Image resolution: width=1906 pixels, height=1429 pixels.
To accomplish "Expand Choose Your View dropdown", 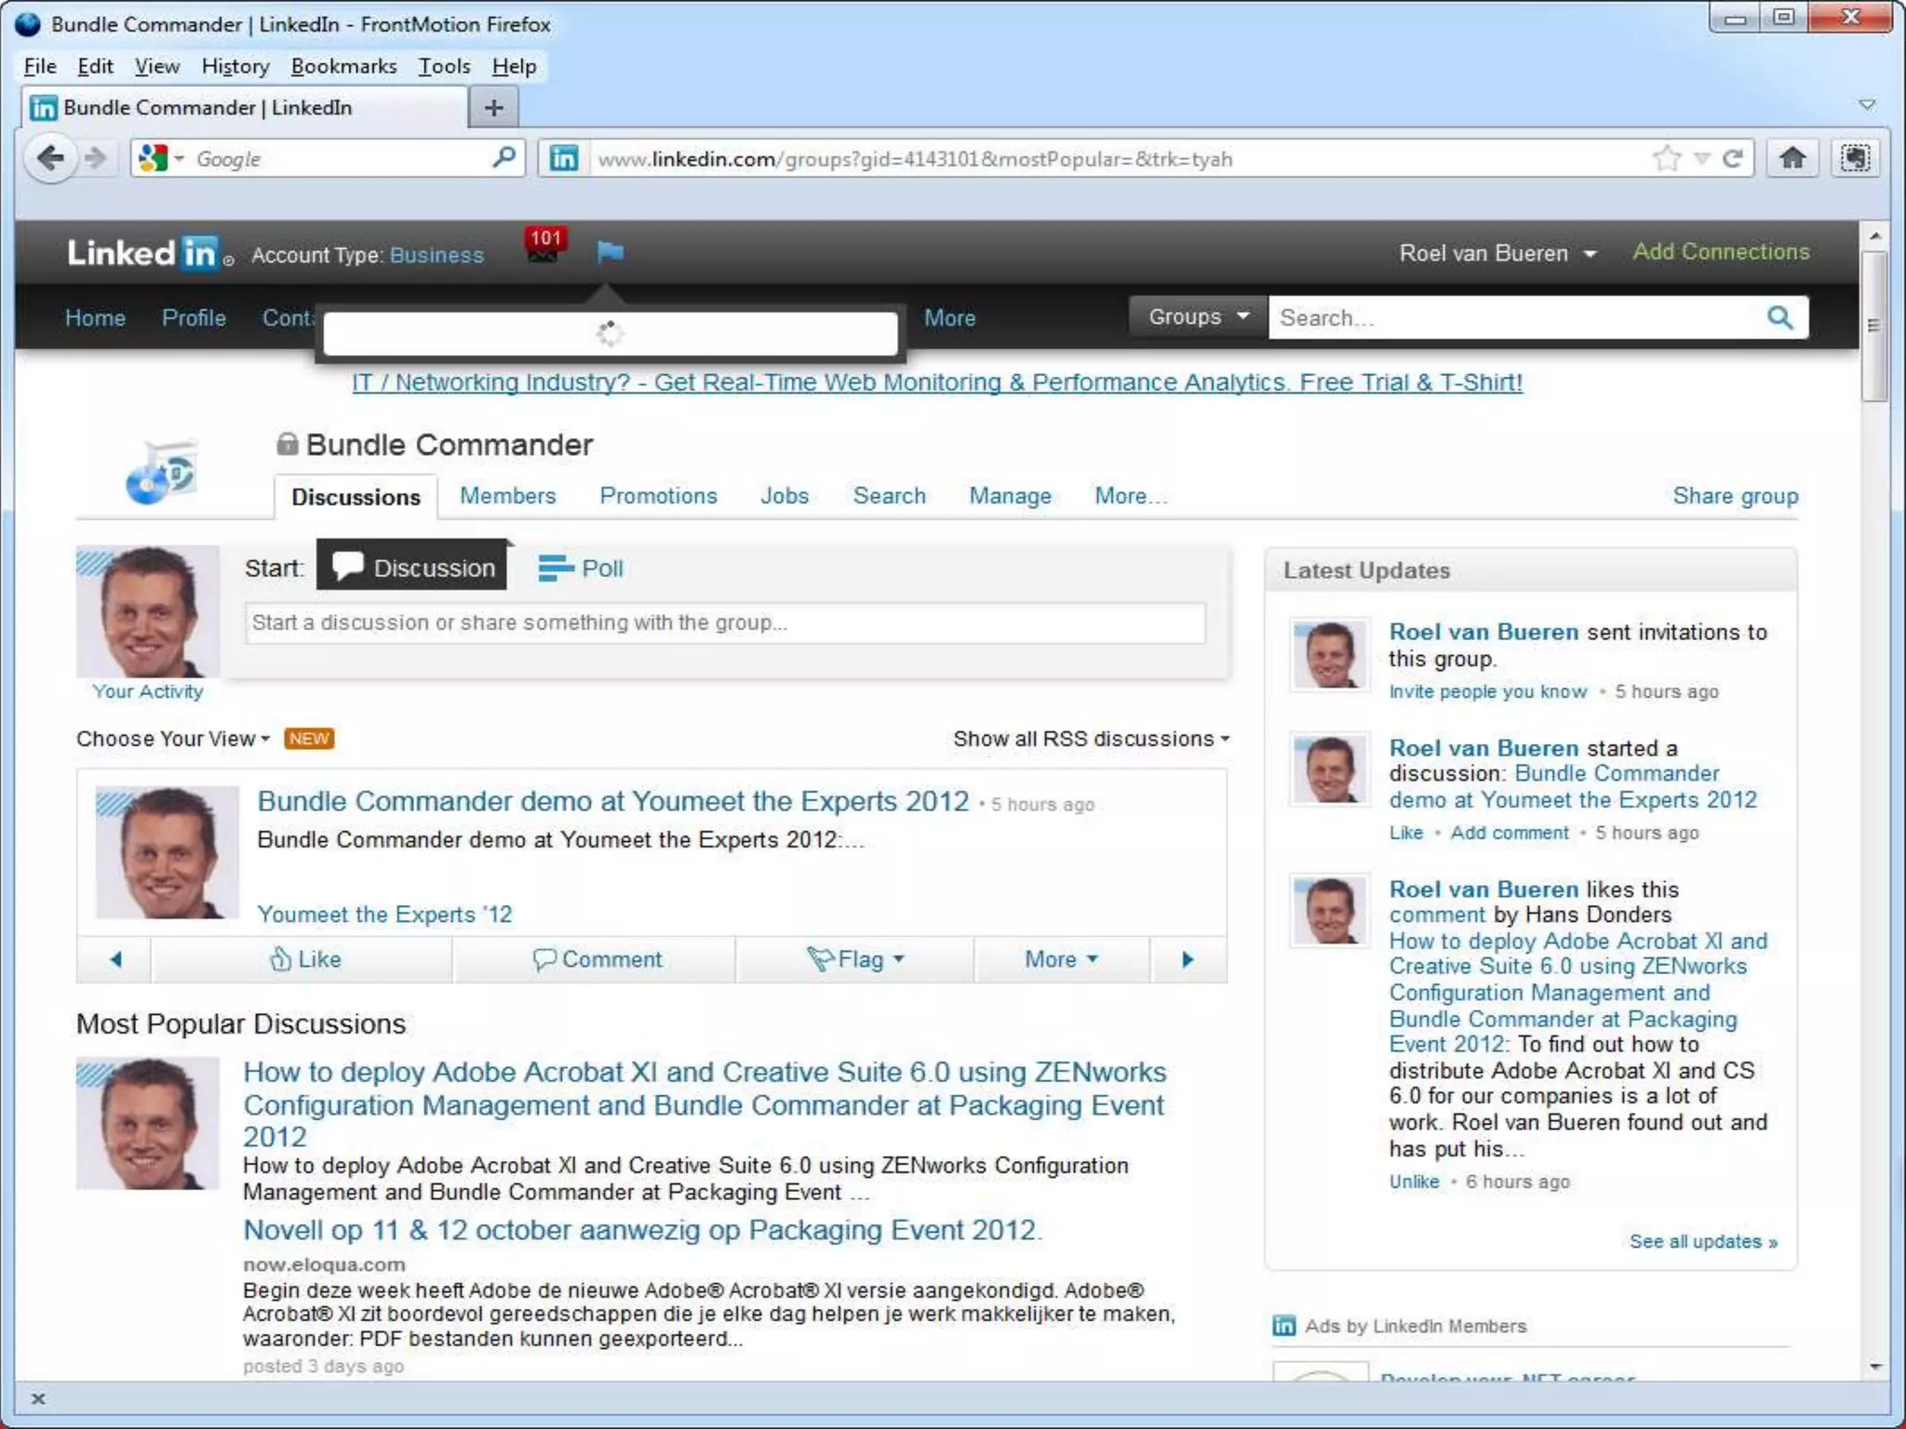I will 173,739.
